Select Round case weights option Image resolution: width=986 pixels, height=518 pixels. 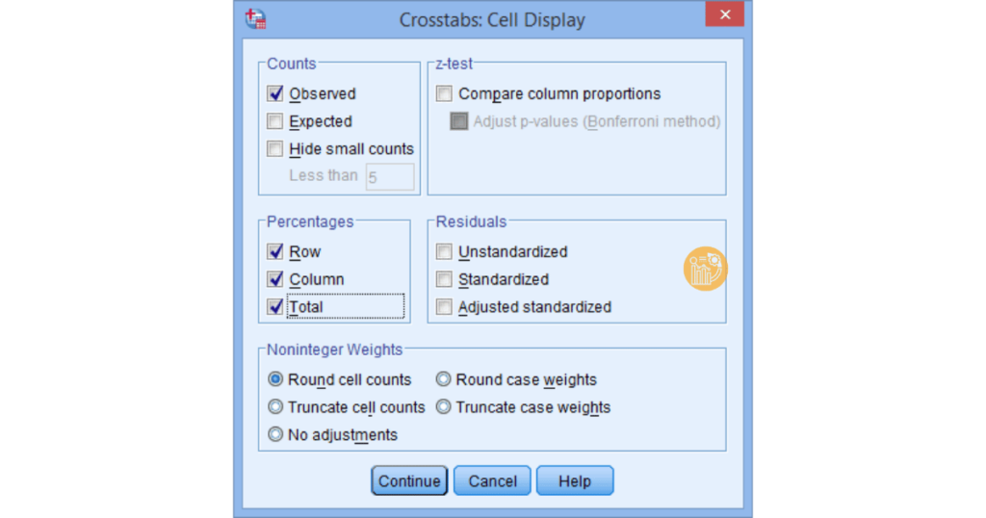(x=444, y=379)
